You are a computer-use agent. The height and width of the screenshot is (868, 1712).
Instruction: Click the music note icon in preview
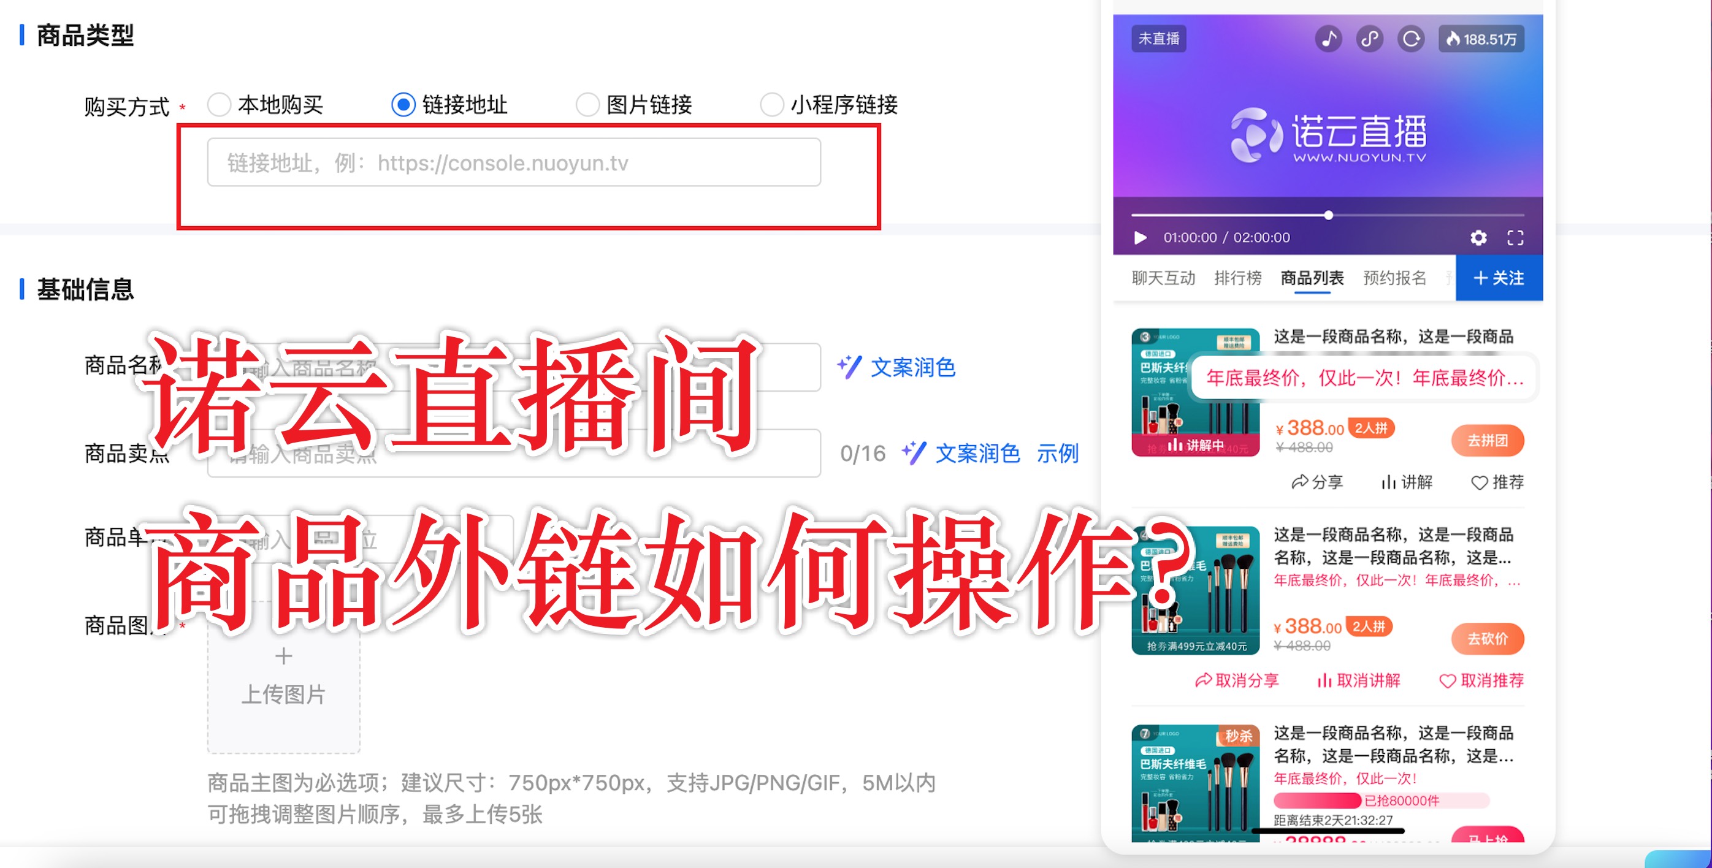1328,39
